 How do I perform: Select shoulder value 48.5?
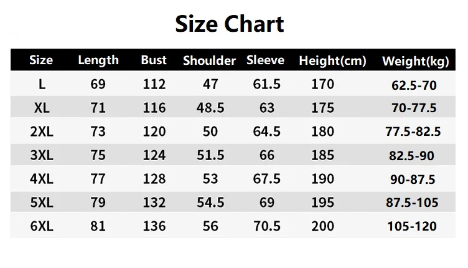point(210,108)
